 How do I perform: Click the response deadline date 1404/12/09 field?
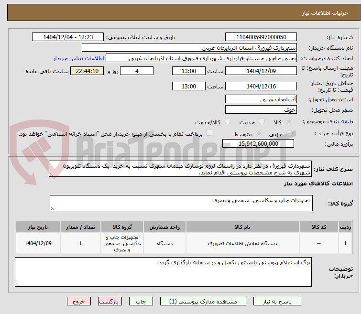point(261,71)
